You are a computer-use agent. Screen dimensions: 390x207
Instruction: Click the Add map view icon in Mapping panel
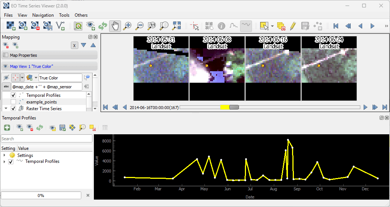15,45
